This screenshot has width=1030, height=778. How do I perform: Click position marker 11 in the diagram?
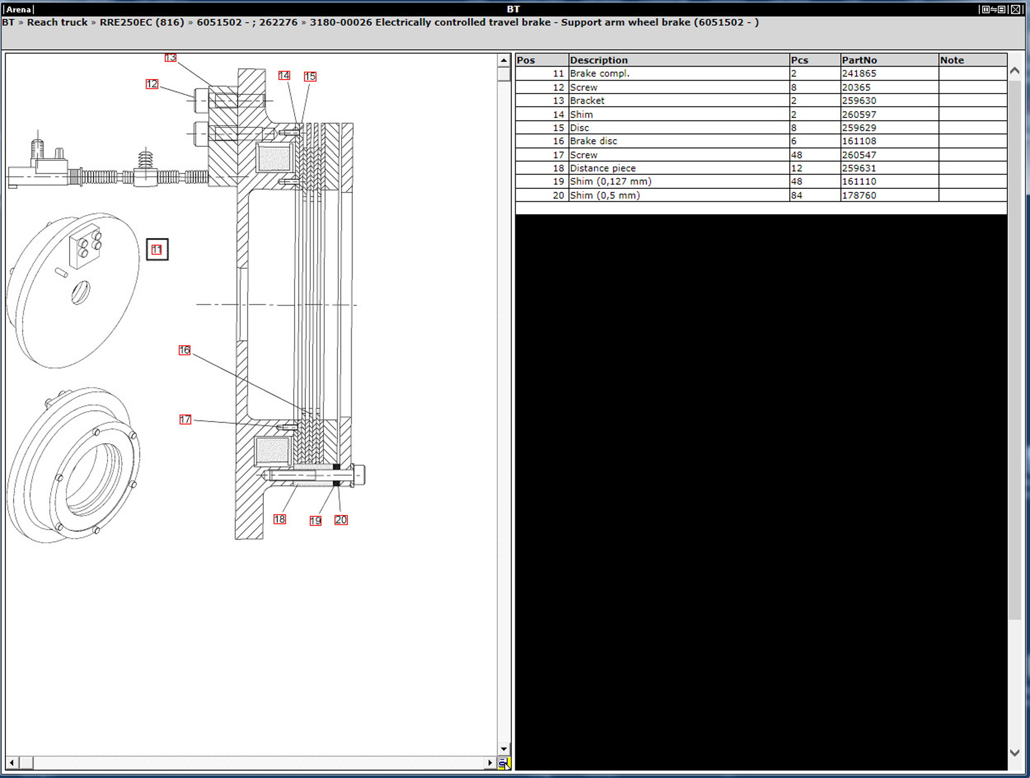click(157, 249)
